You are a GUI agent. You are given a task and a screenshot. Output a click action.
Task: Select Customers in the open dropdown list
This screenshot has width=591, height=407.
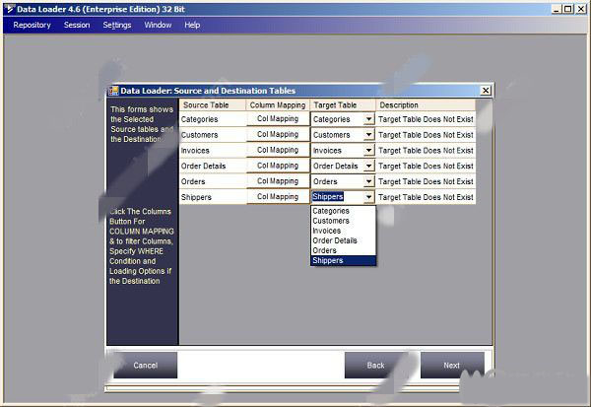point(343,221)
